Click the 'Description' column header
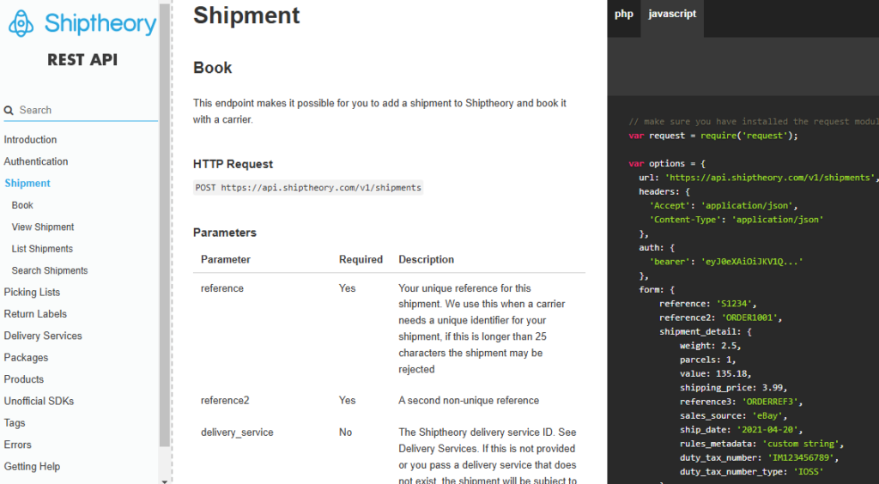Viewport: 879px width, 484px height. pyautogui.click(x=426, y=259)
